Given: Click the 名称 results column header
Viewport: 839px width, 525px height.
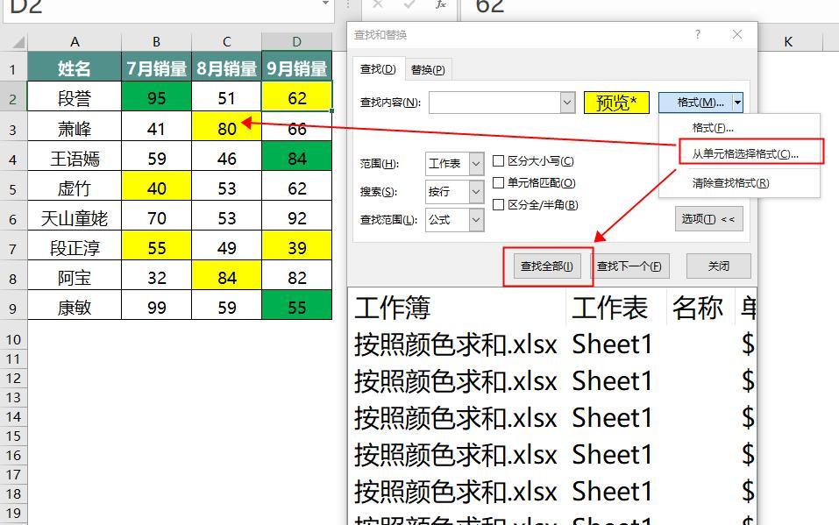Looking at the screenshot, I should pyautogui.click(x=701, y=307).
